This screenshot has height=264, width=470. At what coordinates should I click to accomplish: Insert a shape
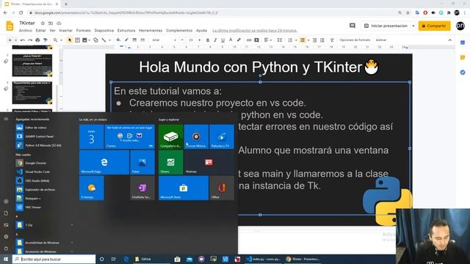click(95, 40)
